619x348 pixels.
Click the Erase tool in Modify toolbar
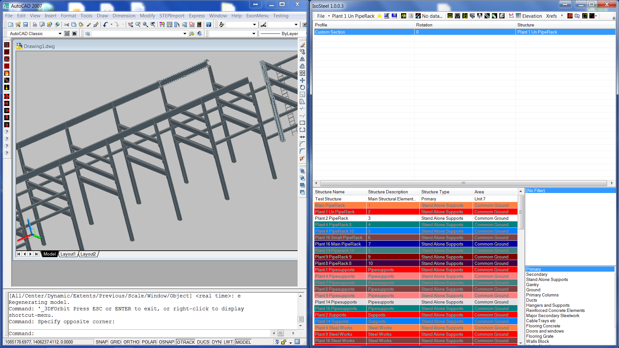pos(302,45)
